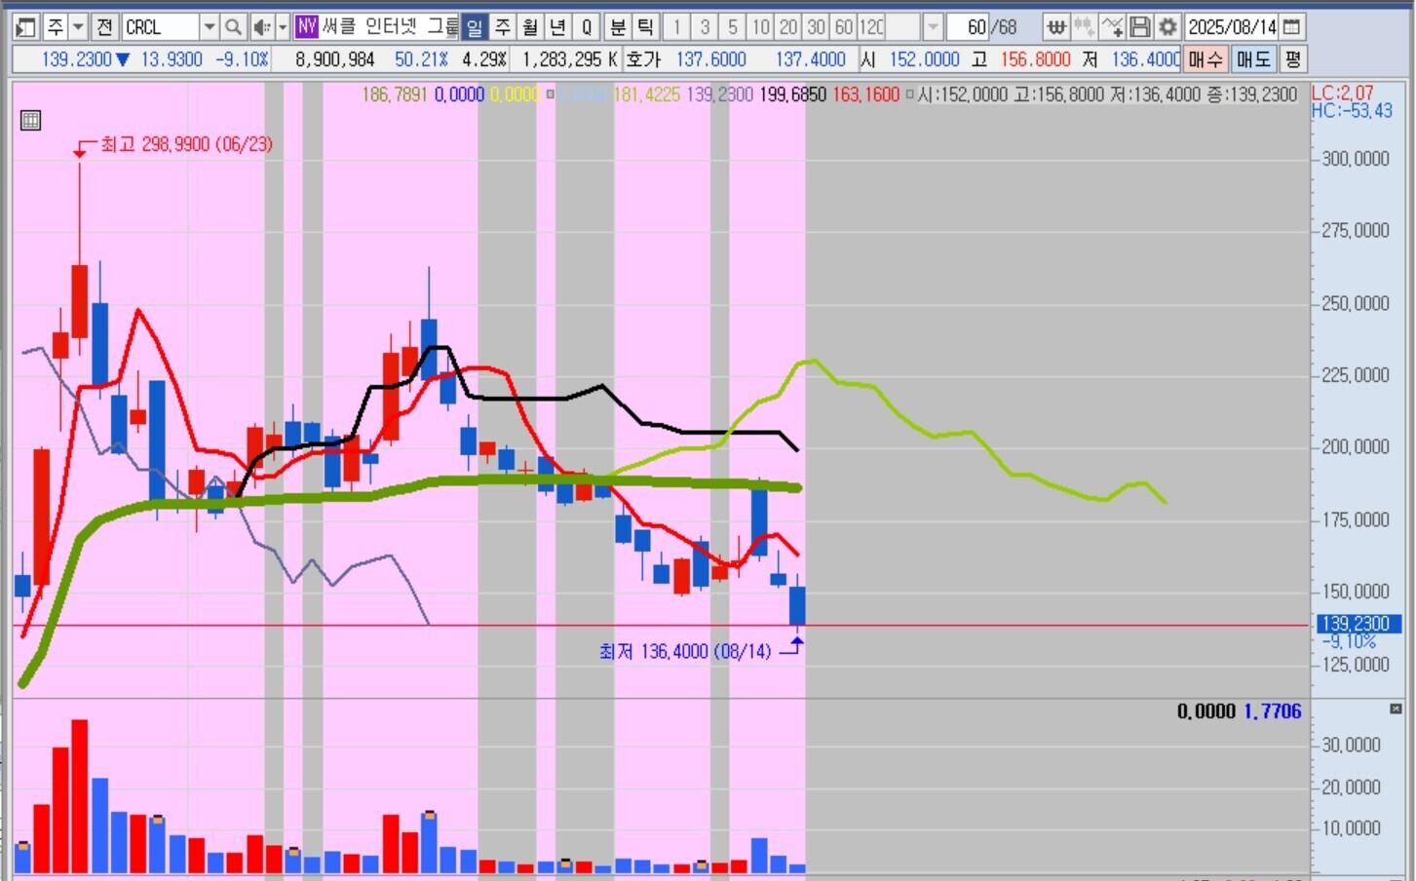Click the magnifier stock search icon
This screenshot has height=881, width=1416.
coord(233,27)
